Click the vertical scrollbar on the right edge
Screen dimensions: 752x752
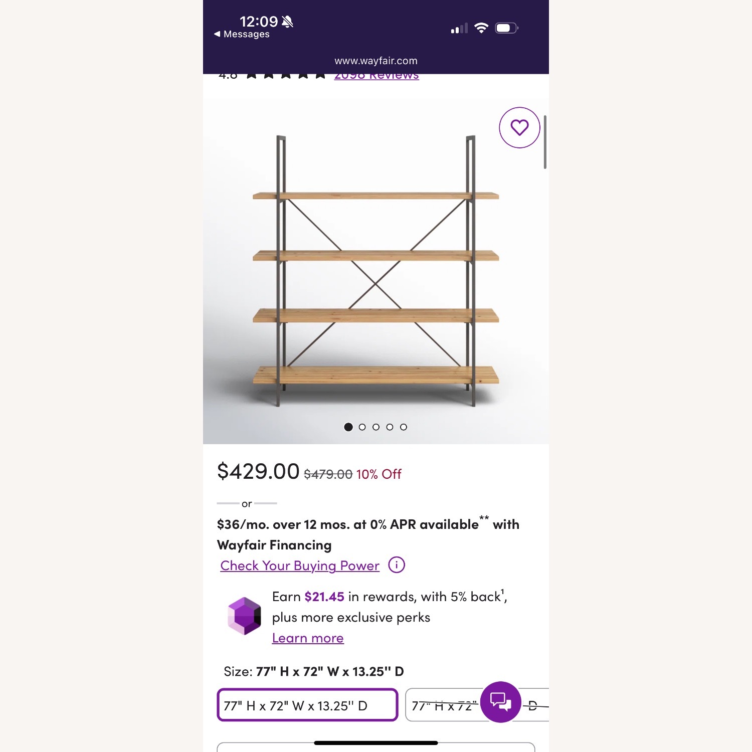[x=545, y=140]
